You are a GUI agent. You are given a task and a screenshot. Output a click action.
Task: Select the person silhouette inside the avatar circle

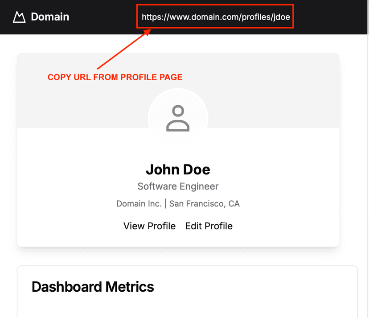178,117
